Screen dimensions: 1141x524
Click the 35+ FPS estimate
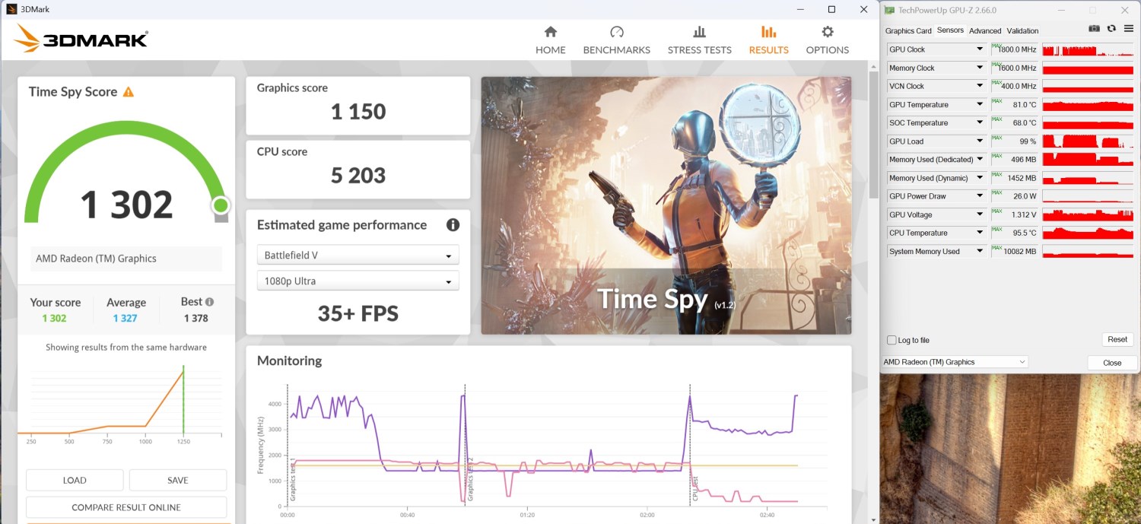pyautogui.click(x=358, y=313)
